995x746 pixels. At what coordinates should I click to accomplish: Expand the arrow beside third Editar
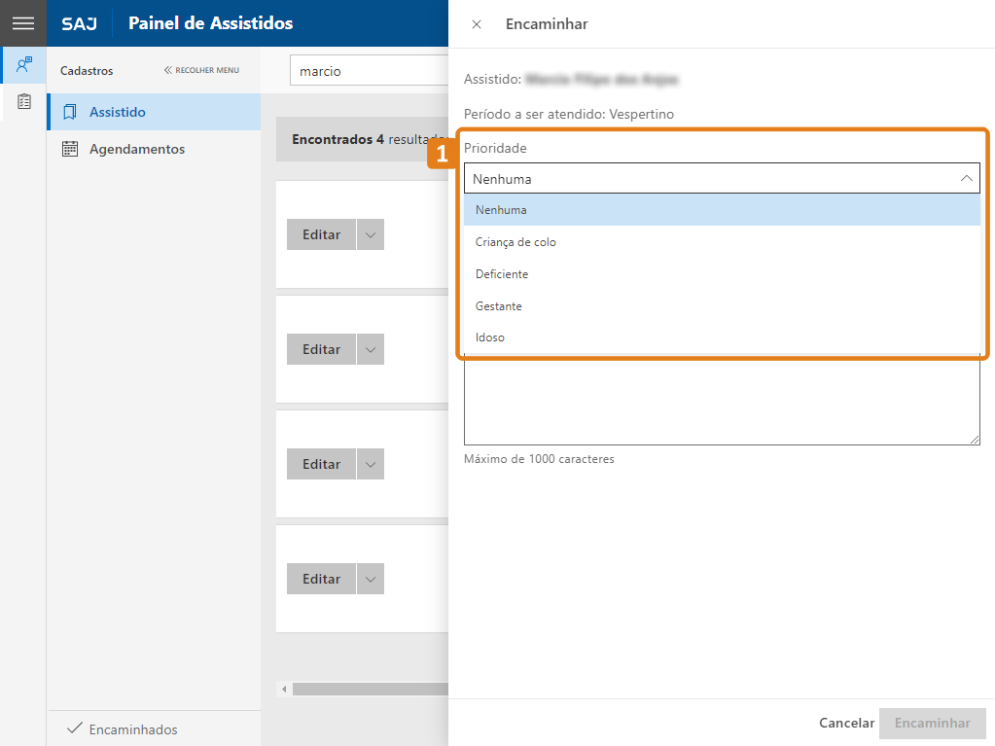click(371, 464)
